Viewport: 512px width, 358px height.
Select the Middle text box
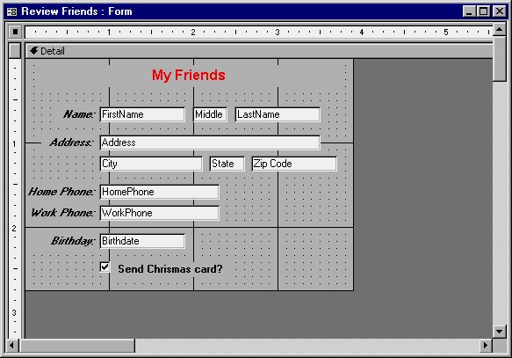[x=210, y=114]
